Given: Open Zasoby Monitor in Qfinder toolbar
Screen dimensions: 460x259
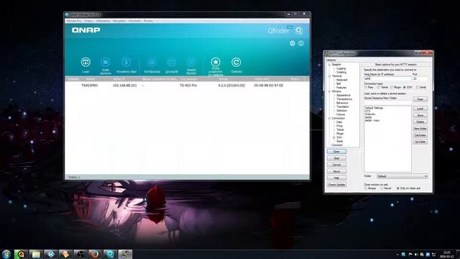Looking at the screenshot, I should (191, 63).
